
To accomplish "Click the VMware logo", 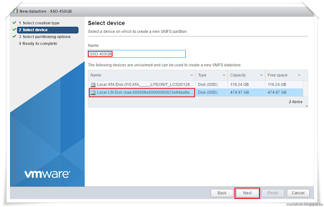I will (47, 175).
